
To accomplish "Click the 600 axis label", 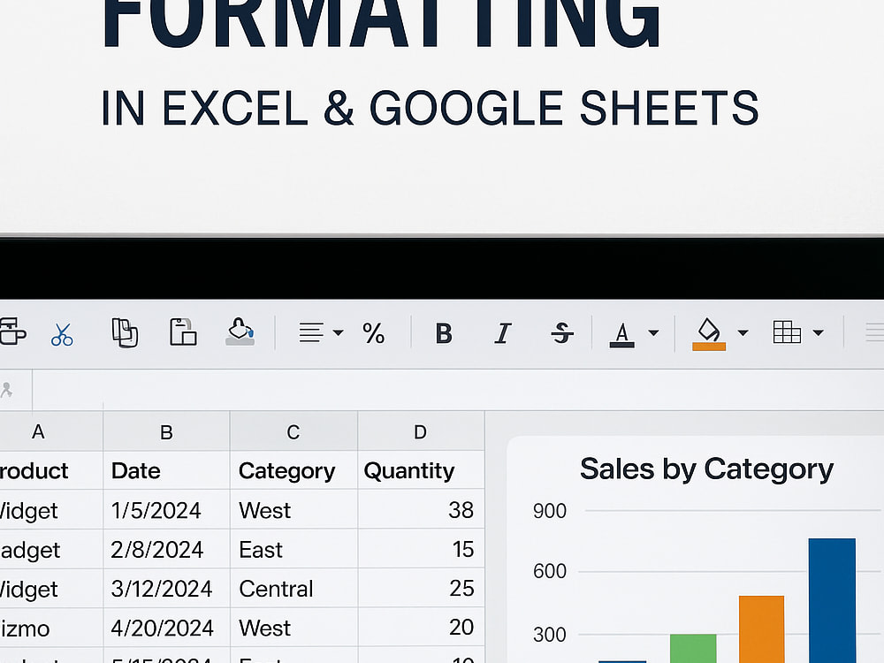I will click(x=549, y=571).
